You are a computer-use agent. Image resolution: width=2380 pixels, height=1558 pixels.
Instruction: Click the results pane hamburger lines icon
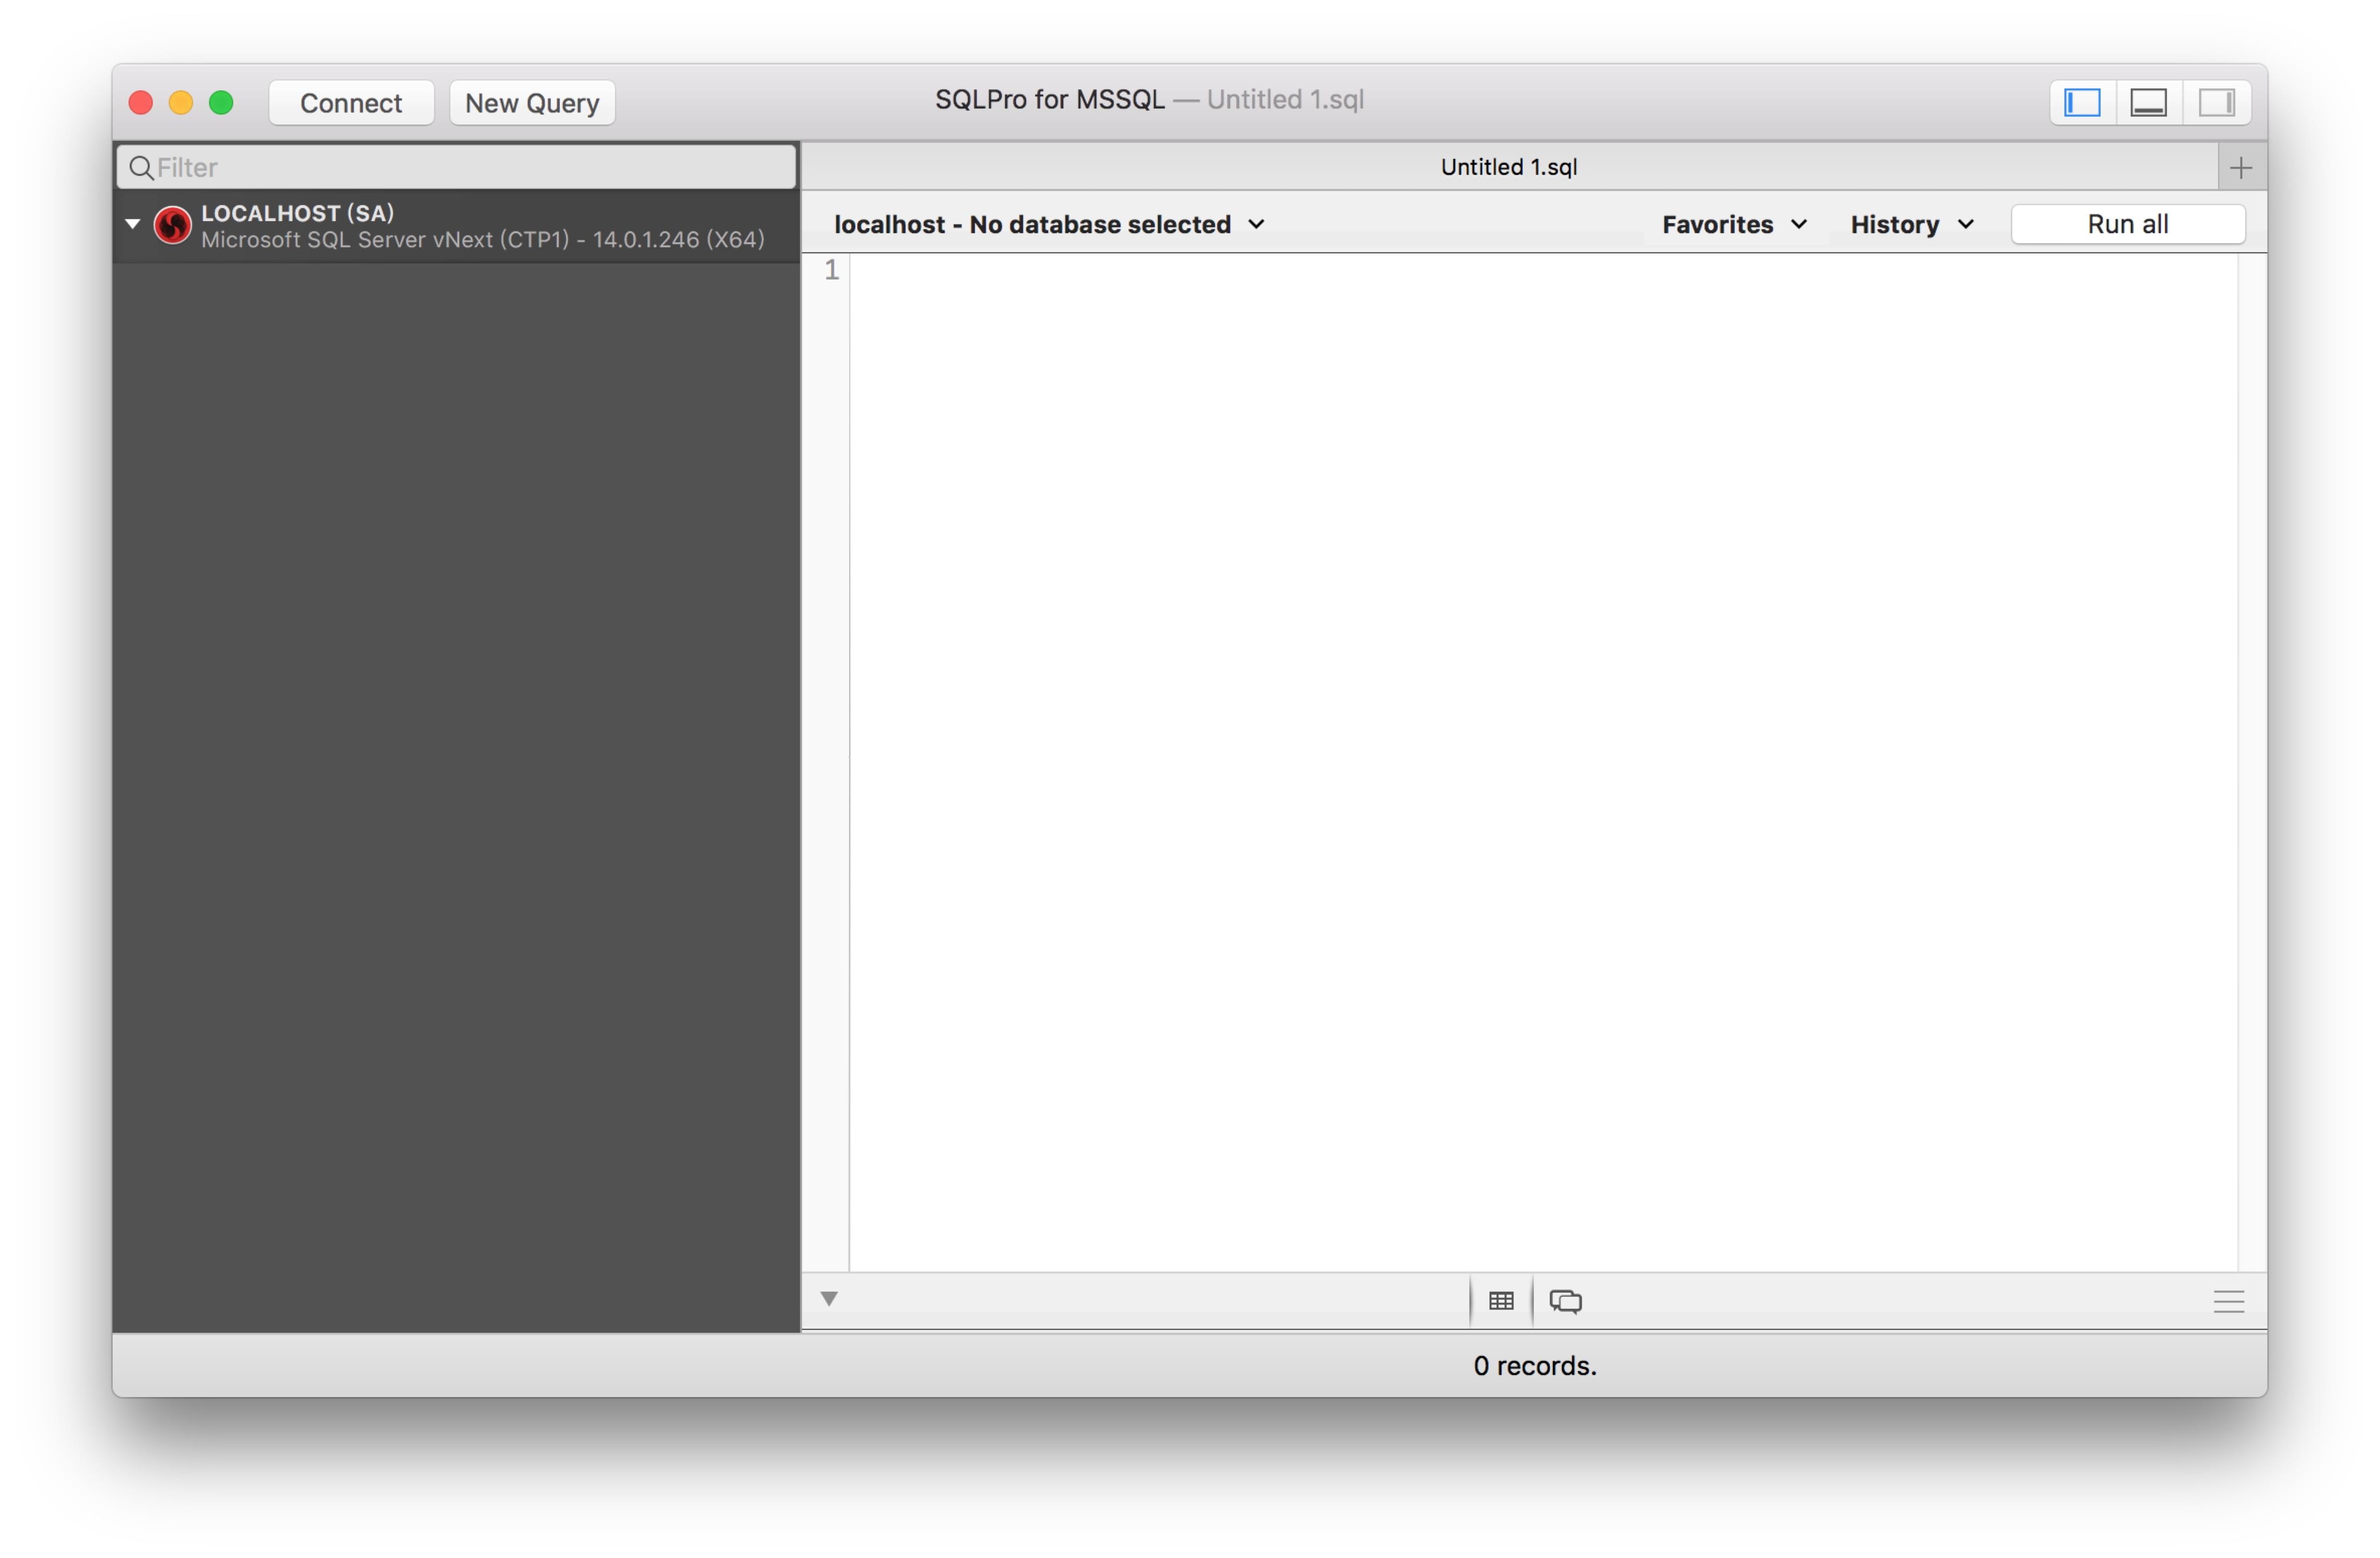click(2229, 1301)
